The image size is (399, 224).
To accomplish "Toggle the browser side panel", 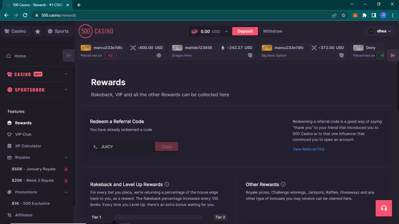I will point(374,15).
